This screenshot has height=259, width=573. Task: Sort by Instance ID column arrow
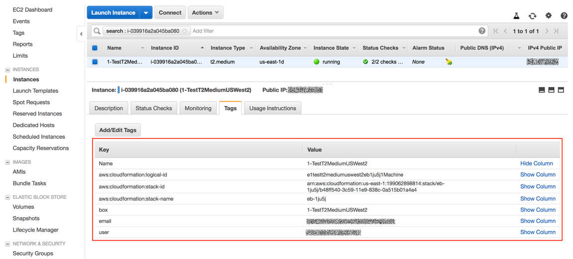point(202,48)
